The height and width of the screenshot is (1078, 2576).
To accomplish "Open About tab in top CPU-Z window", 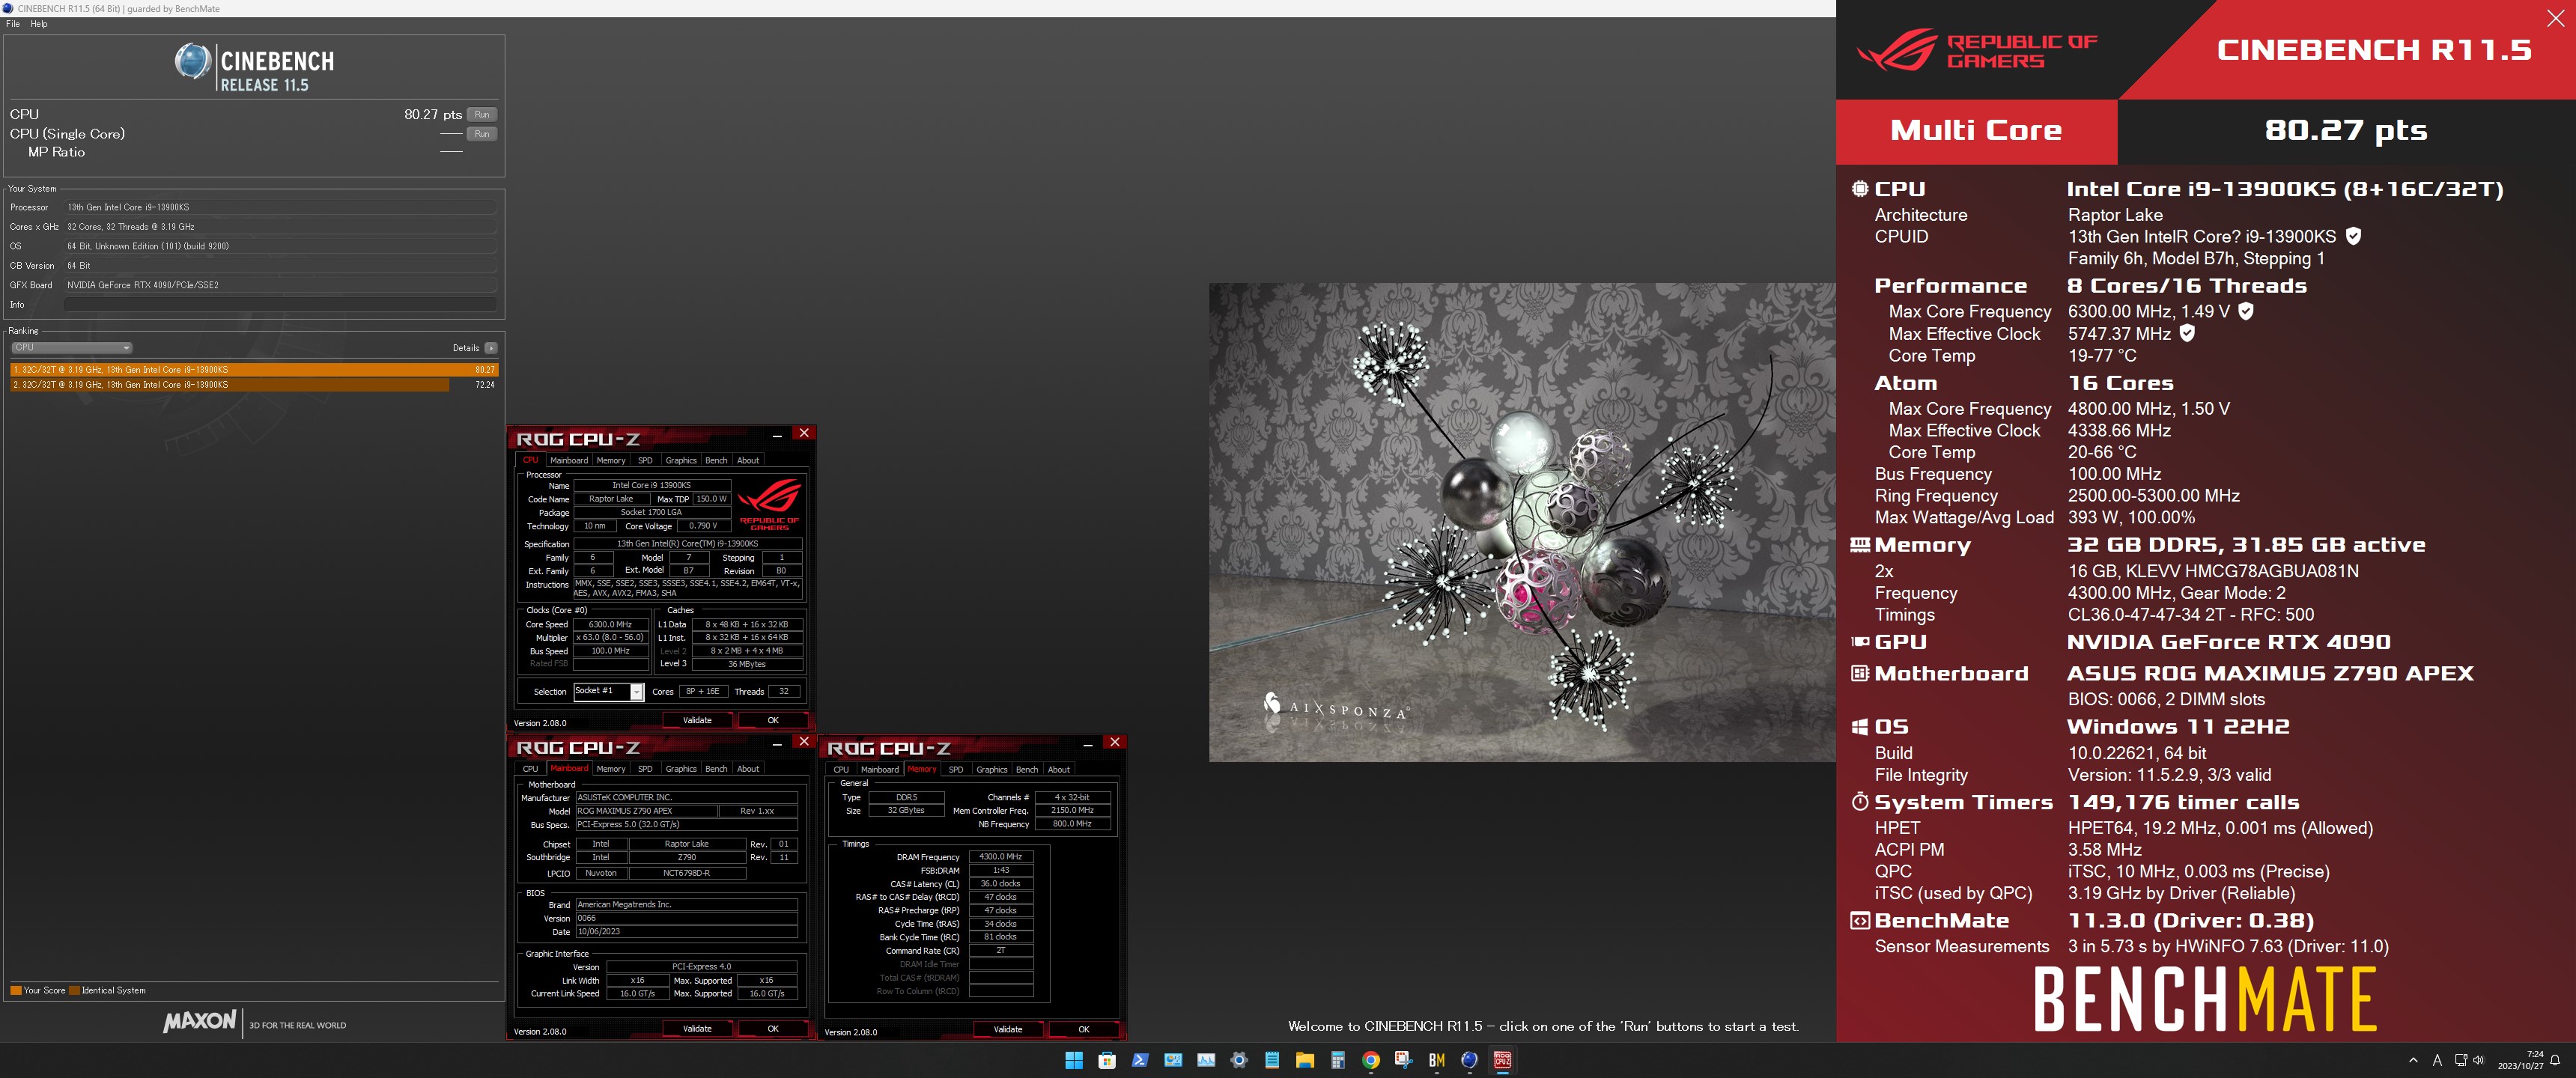I will pyautogui.click(x=748, y=460).
